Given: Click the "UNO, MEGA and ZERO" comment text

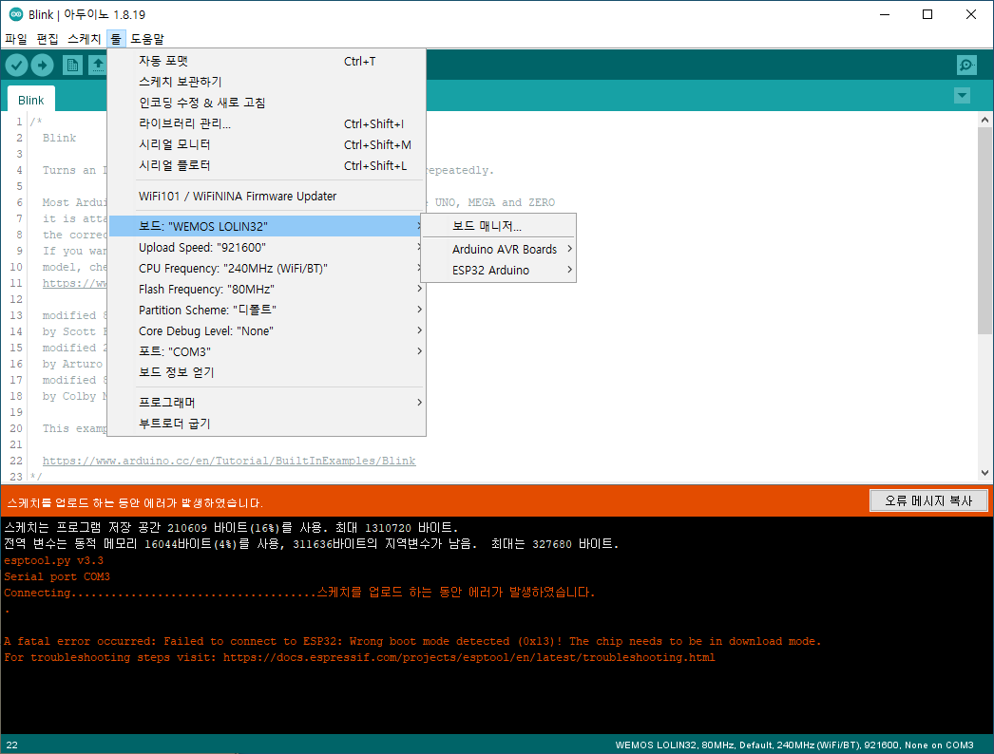Looking at the screenshot, I should pyautogui.click(x=494, y=203).
